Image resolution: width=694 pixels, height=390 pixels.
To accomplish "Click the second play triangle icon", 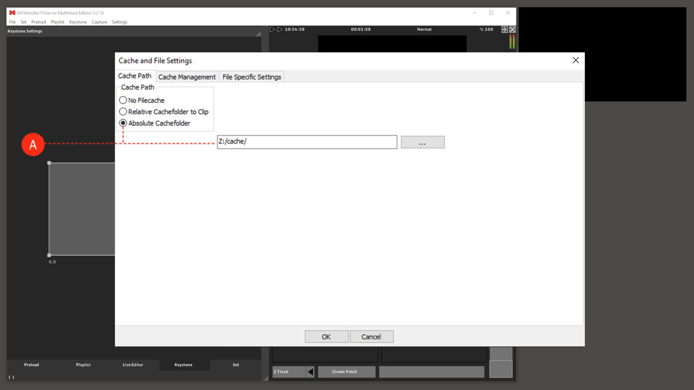I will (x=280, y=29).
